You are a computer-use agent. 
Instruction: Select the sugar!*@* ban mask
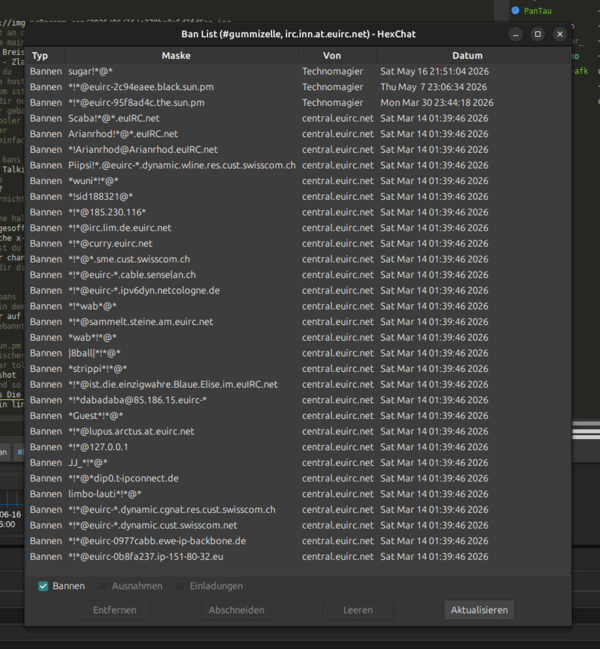point(90,71)
